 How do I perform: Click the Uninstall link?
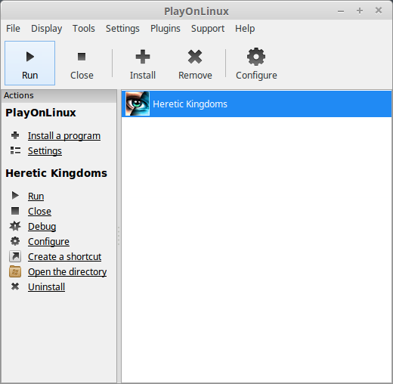(x=47, y=287)
